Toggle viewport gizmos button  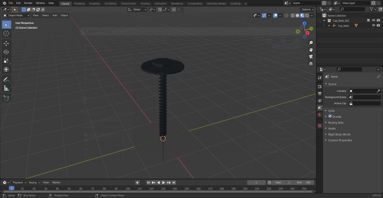coord(264,15)
